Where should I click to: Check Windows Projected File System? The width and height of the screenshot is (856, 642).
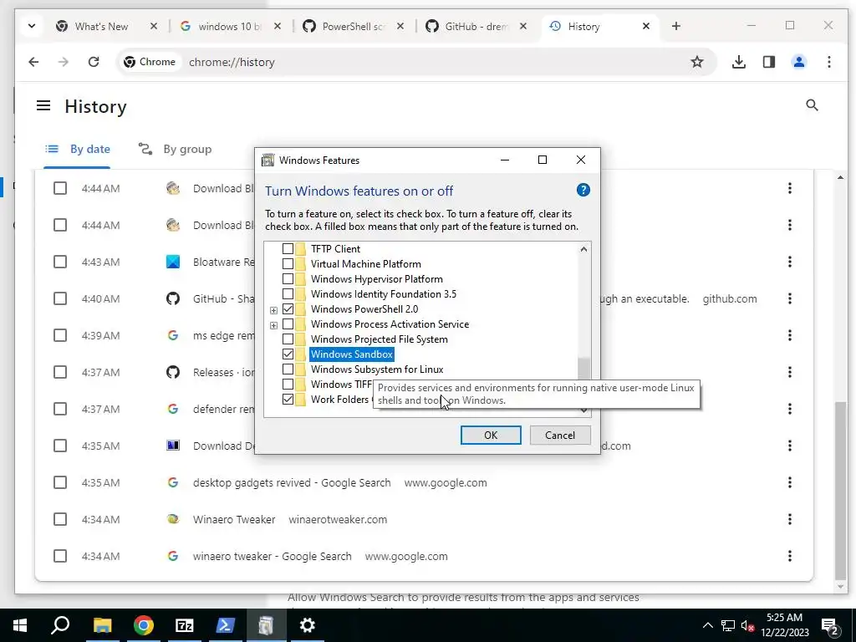(x=288, y=339)
